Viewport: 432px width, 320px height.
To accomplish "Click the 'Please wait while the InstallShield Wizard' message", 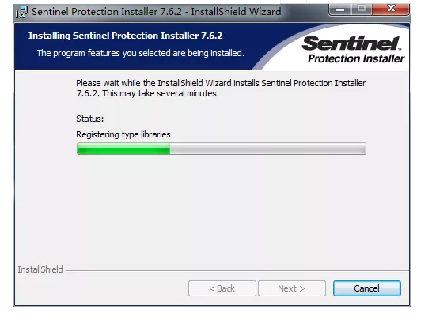I will [x=221, y=88].
